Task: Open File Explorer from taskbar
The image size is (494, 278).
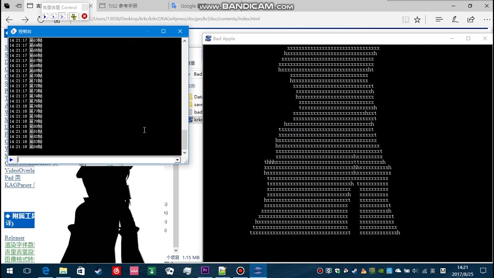Action: (63, 271)
